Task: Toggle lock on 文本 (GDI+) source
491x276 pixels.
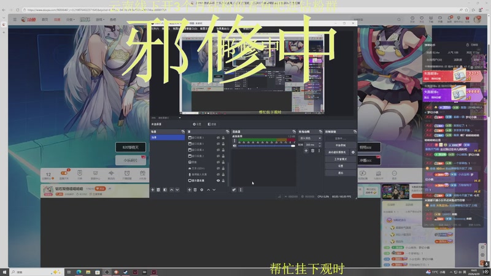Action: [x=223, y=168]
